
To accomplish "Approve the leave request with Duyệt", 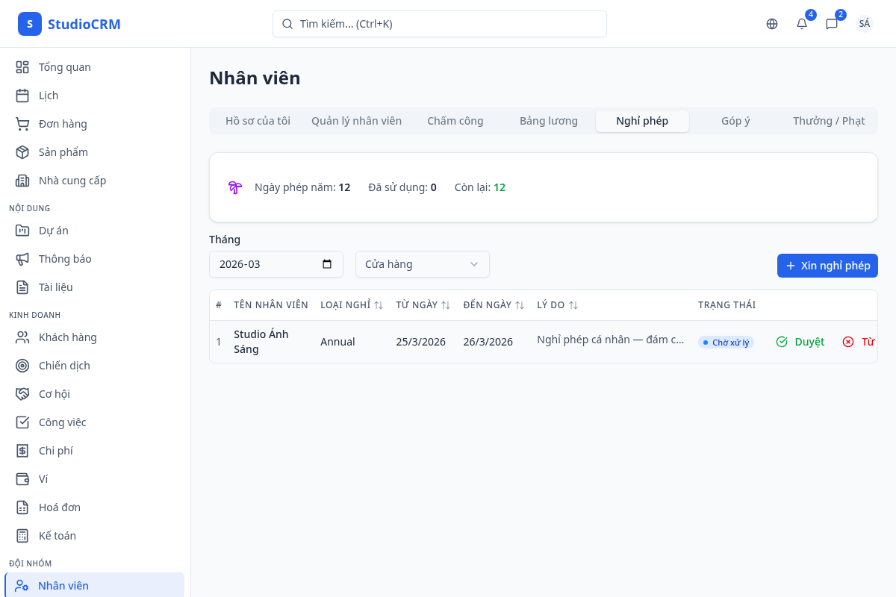I will point(800,342).
